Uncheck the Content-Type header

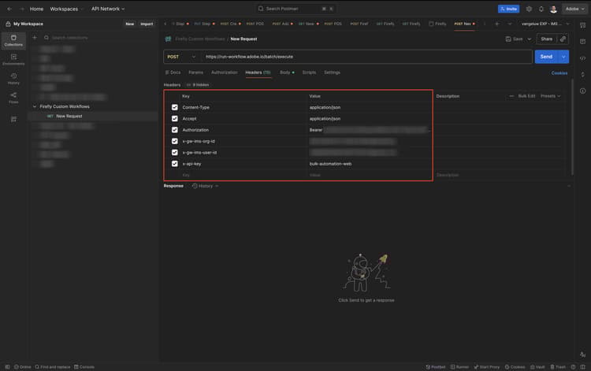click(174, 107)
